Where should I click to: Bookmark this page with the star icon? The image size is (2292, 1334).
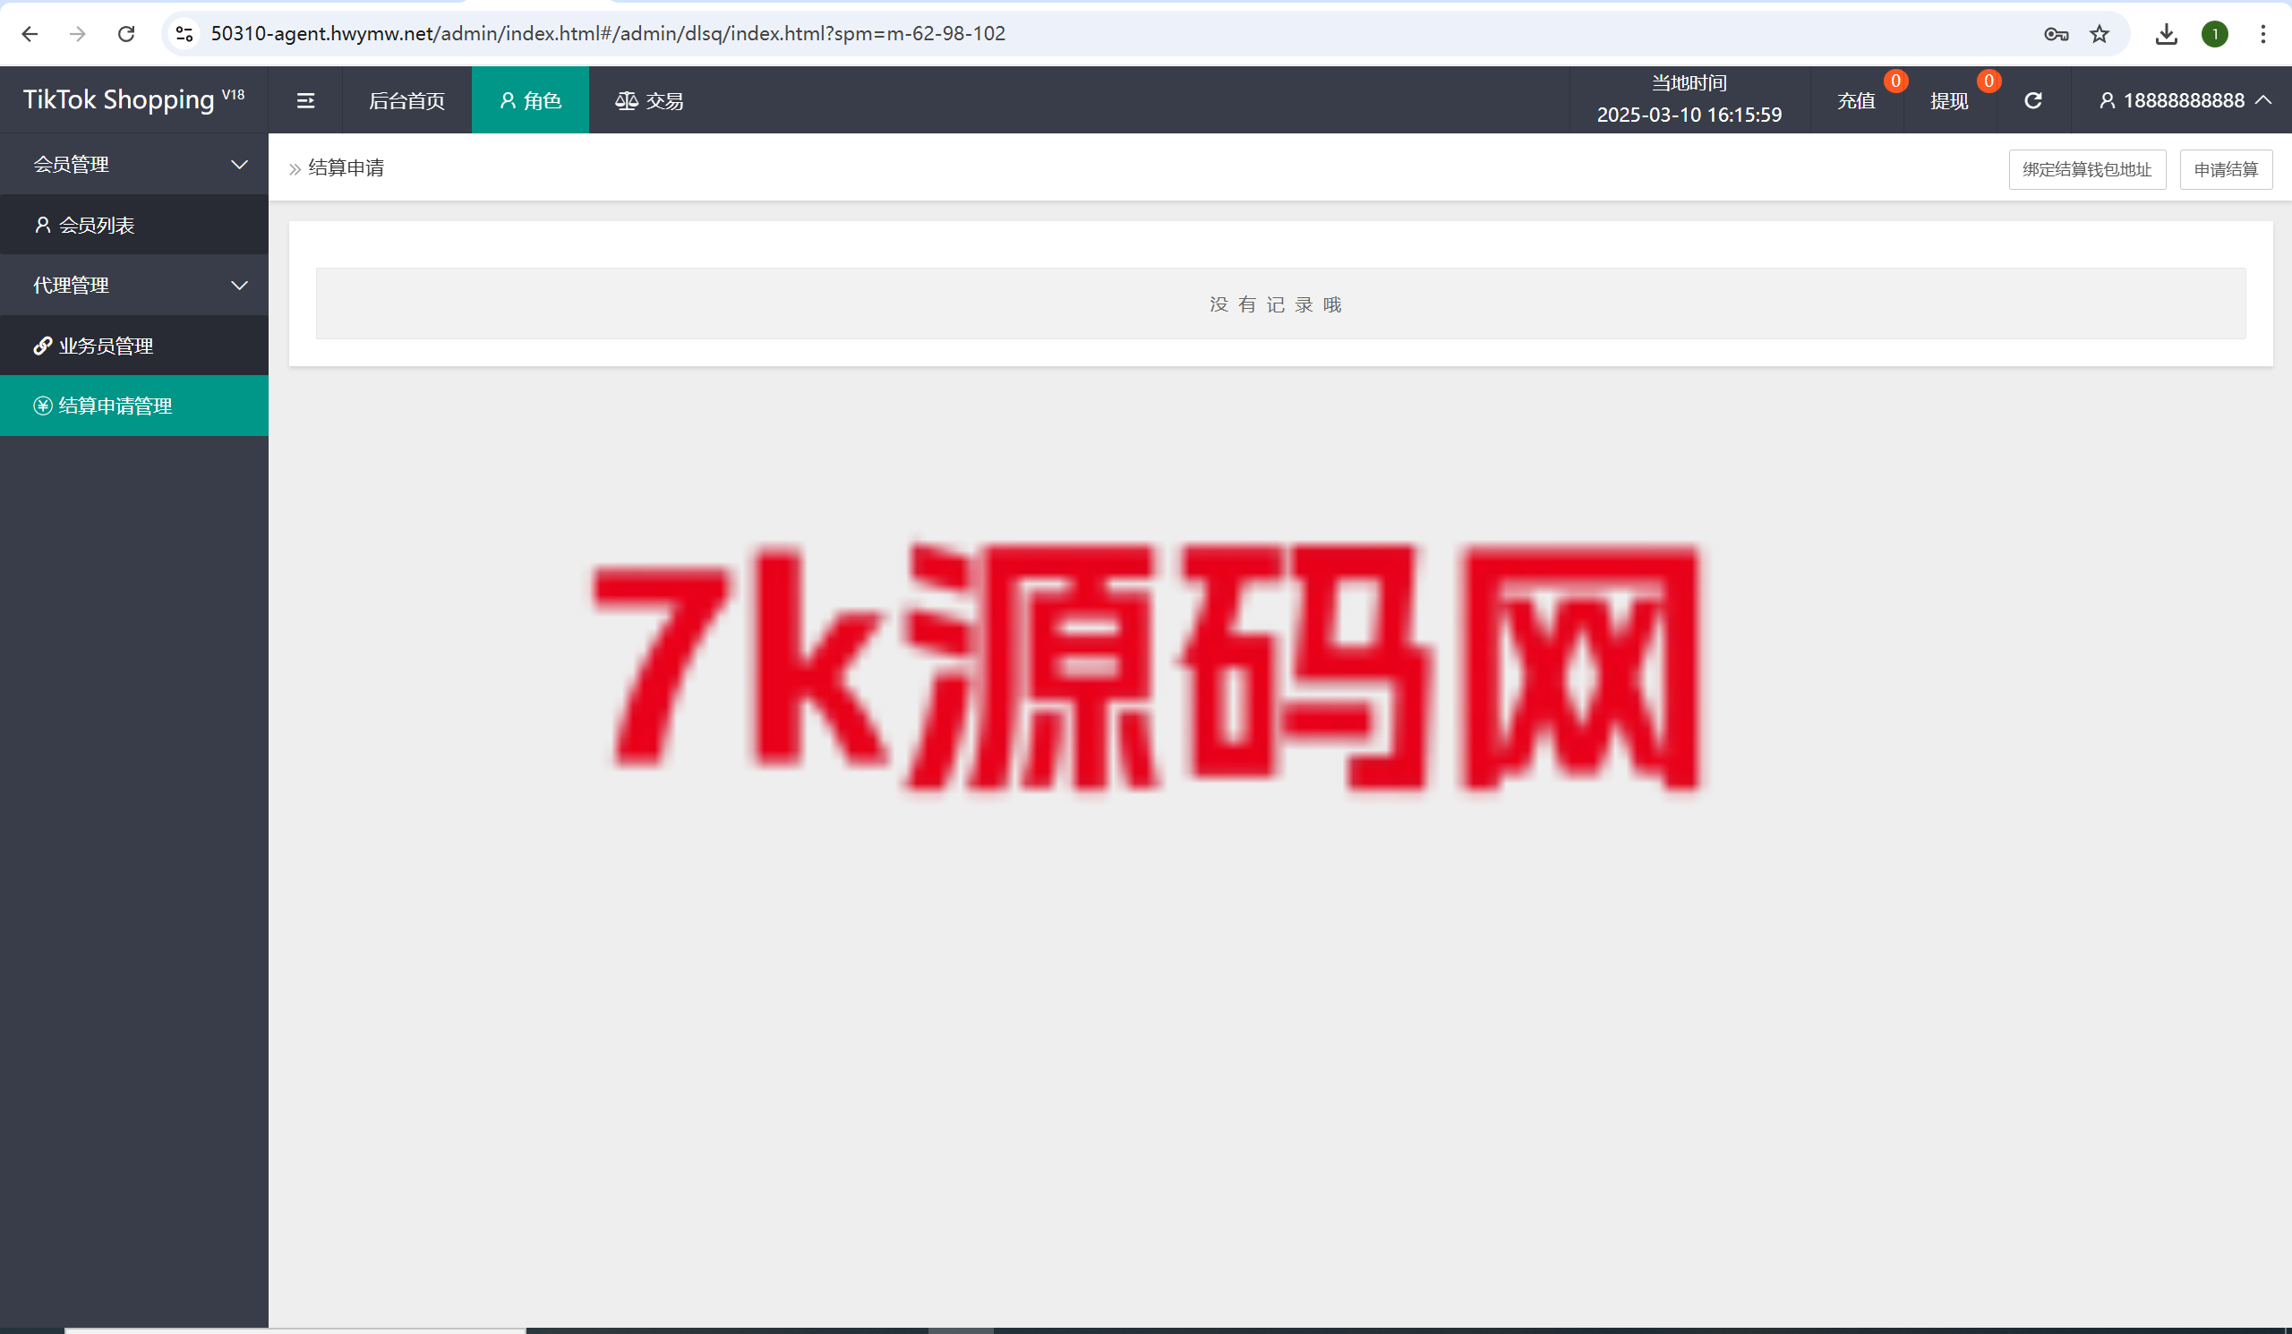click(x=2100, y=35)
